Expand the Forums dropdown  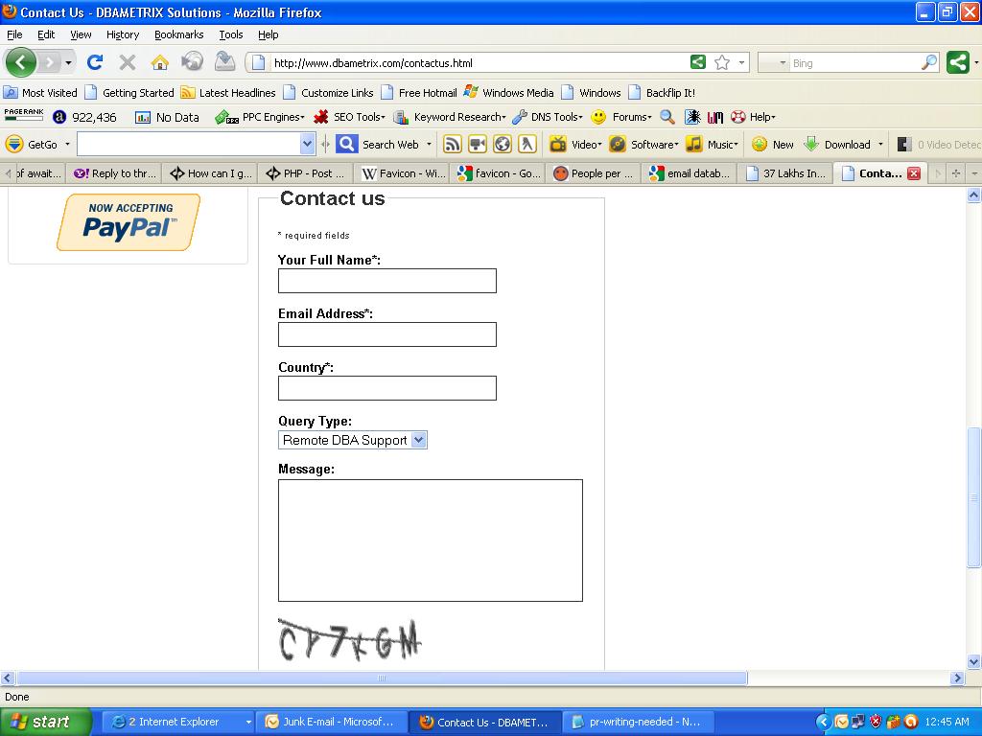pos(632,117)
